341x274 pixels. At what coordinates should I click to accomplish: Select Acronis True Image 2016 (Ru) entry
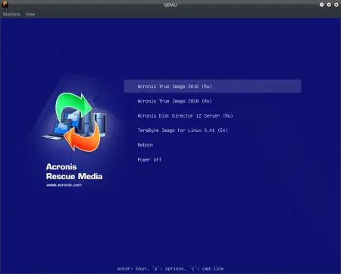212,87
